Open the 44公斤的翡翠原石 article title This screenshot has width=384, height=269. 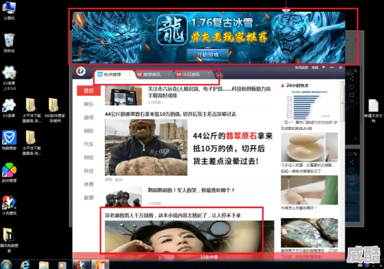tap(171, 114)
